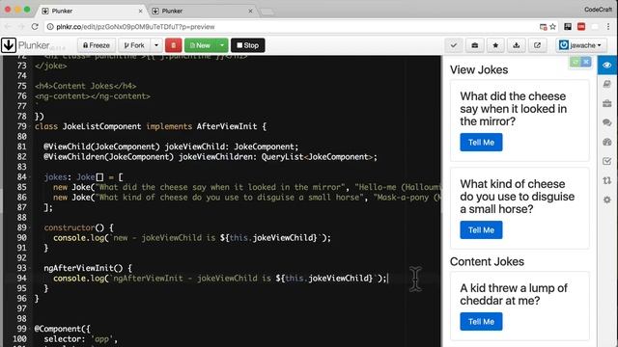Bookmark this page with star icon
Screen dimensions: 618x347
[x=553, y=27]
